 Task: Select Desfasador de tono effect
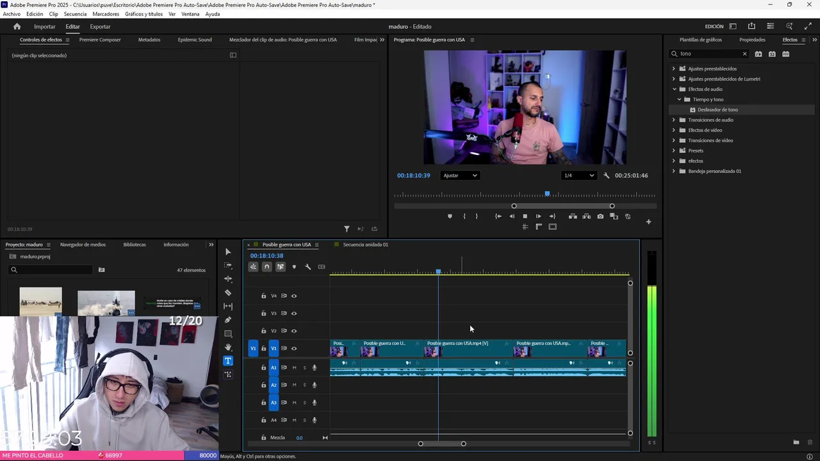(717, 109)
